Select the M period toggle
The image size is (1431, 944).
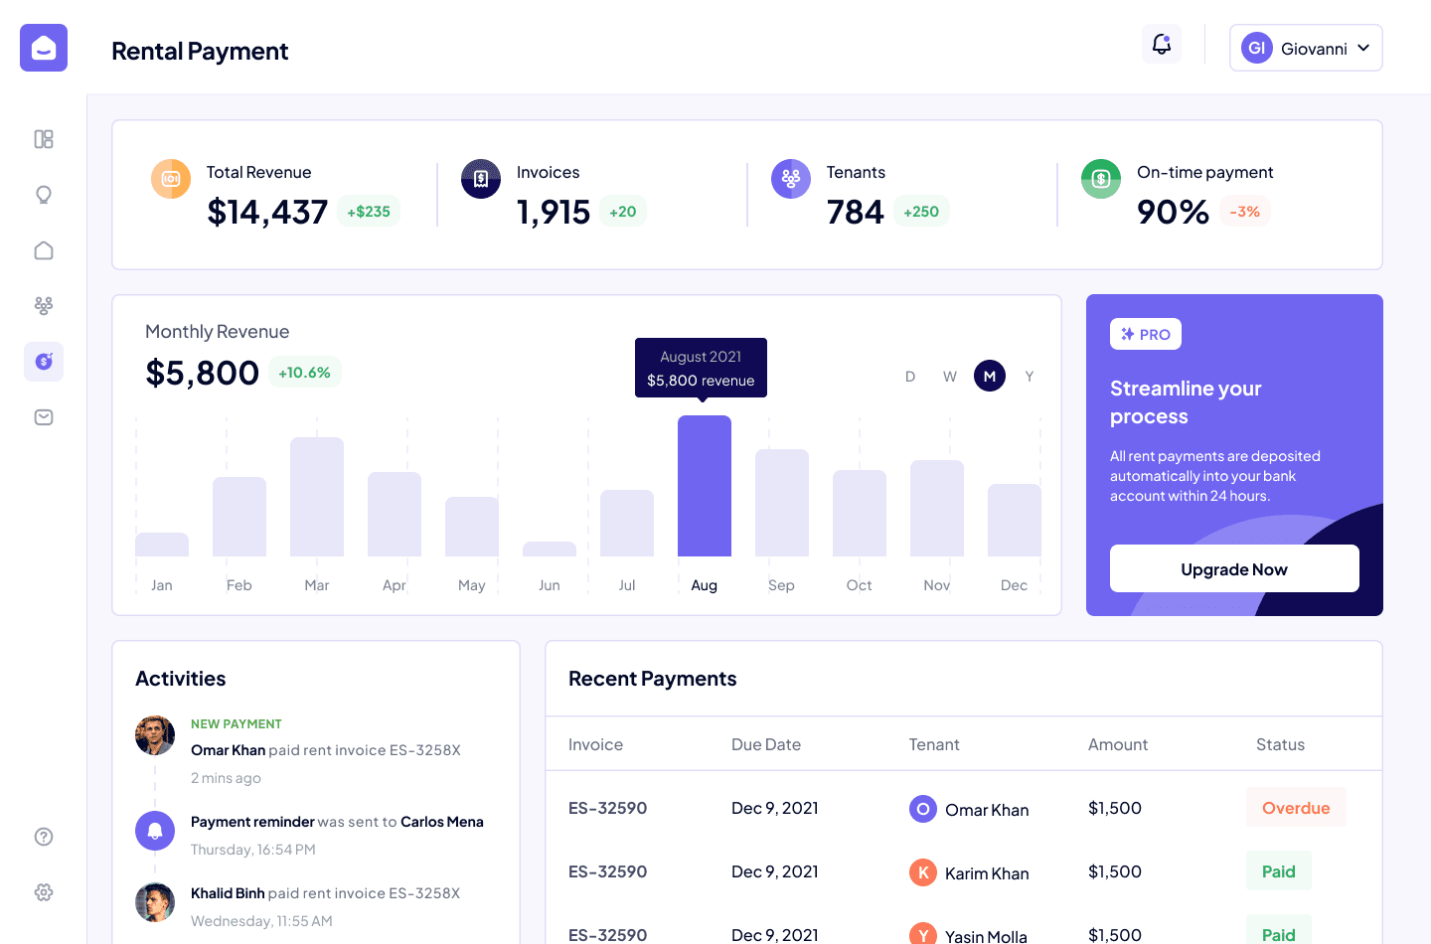(990, 376)
